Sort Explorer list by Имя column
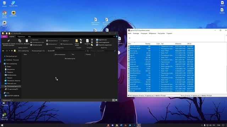 tap(25, 54)
